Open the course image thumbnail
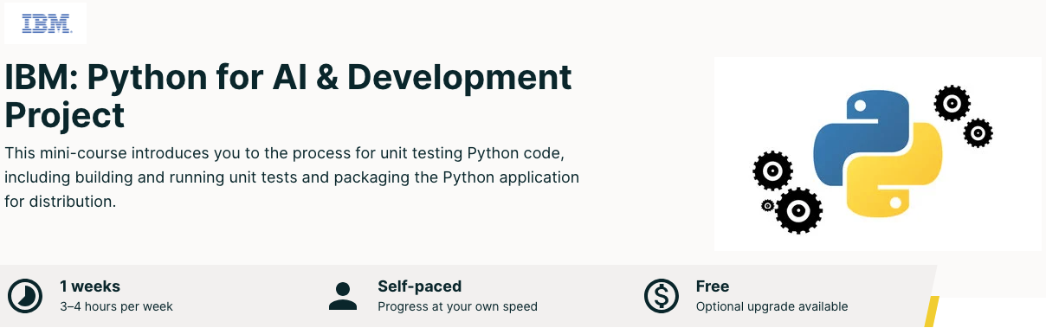1046x328 pixels. point(878,154)
